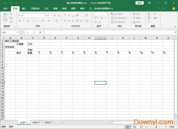Click the insert function fx icon
Image resolution: width=178 pixels, height=129 pixels.
click(40, 32)
